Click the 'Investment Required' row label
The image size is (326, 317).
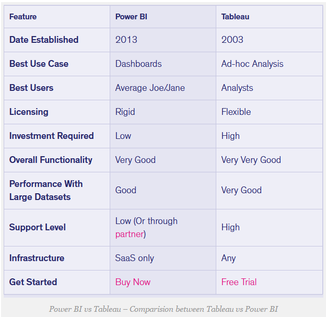click(51, 136)
